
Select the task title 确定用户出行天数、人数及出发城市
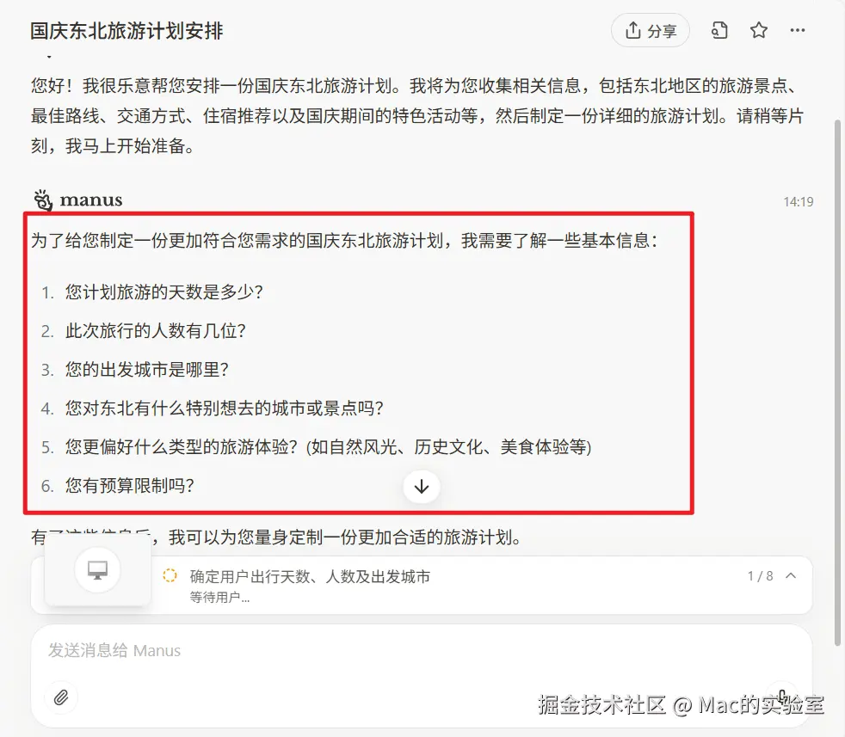[310, 576]
